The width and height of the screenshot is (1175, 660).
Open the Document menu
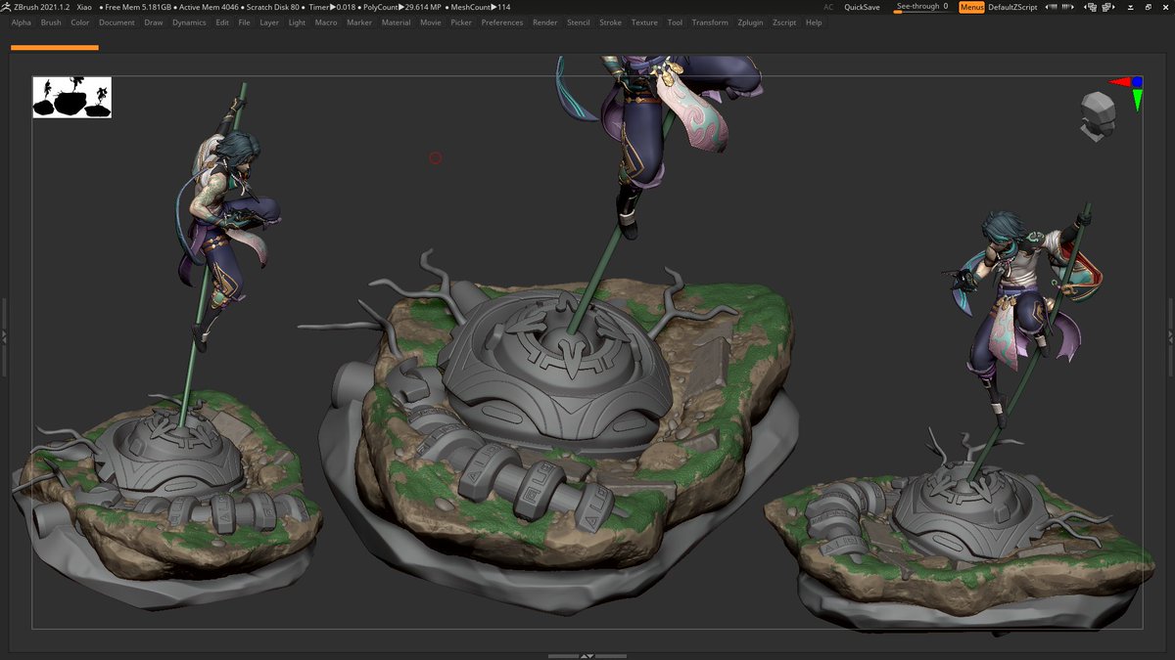point(117,22)
